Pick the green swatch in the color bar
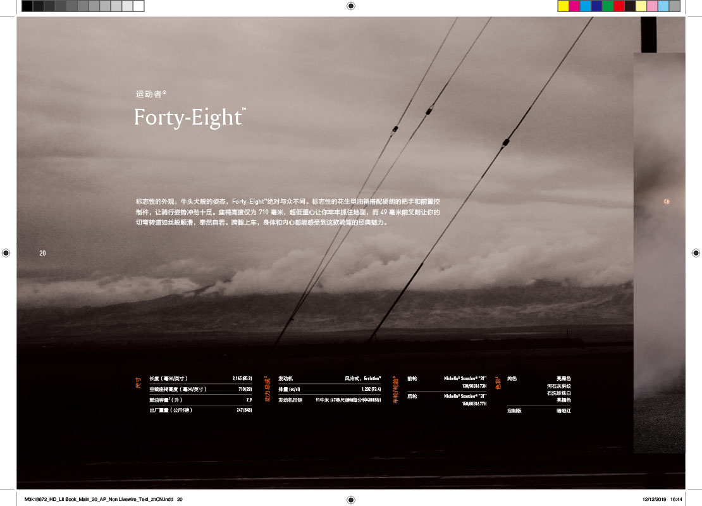 click(x=608, y=6)
